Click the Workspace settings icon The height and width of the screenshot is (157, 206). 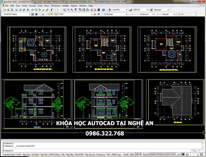tap(33, 14)
